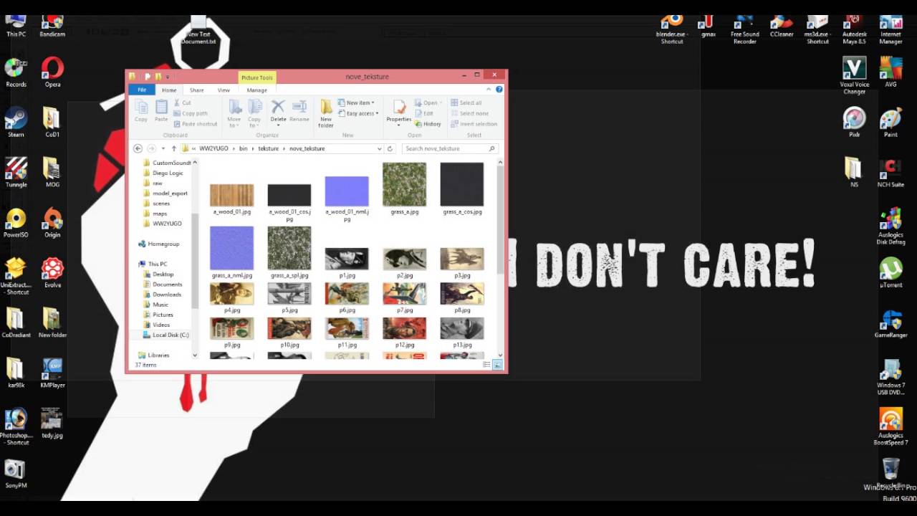
Task: Open the Tunngle desktop icon
Action: 16,173
